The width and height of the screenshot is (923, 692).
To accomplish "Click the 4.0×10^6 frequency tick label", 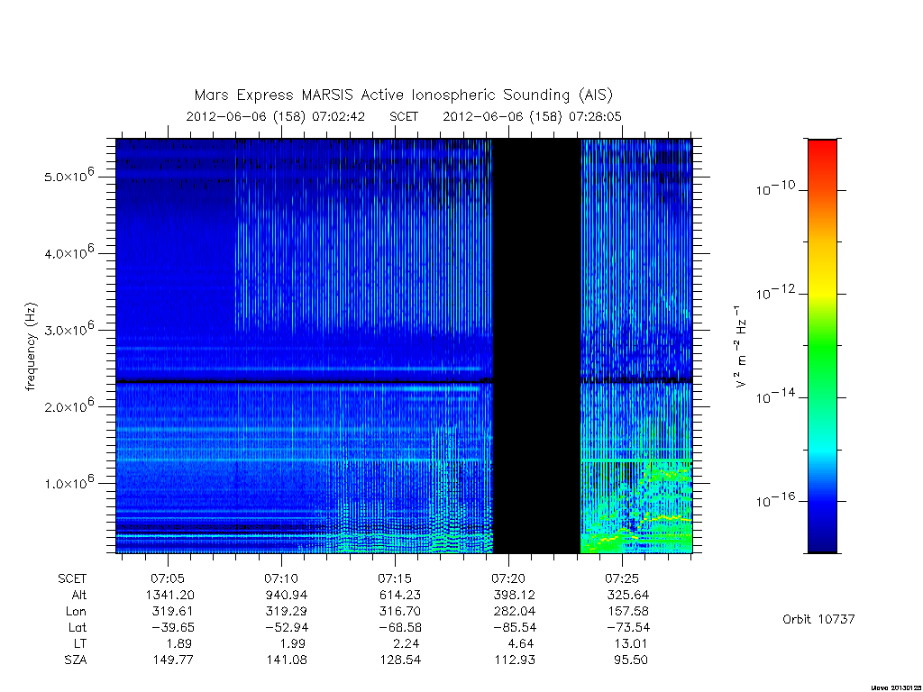I will pos(69,252).
